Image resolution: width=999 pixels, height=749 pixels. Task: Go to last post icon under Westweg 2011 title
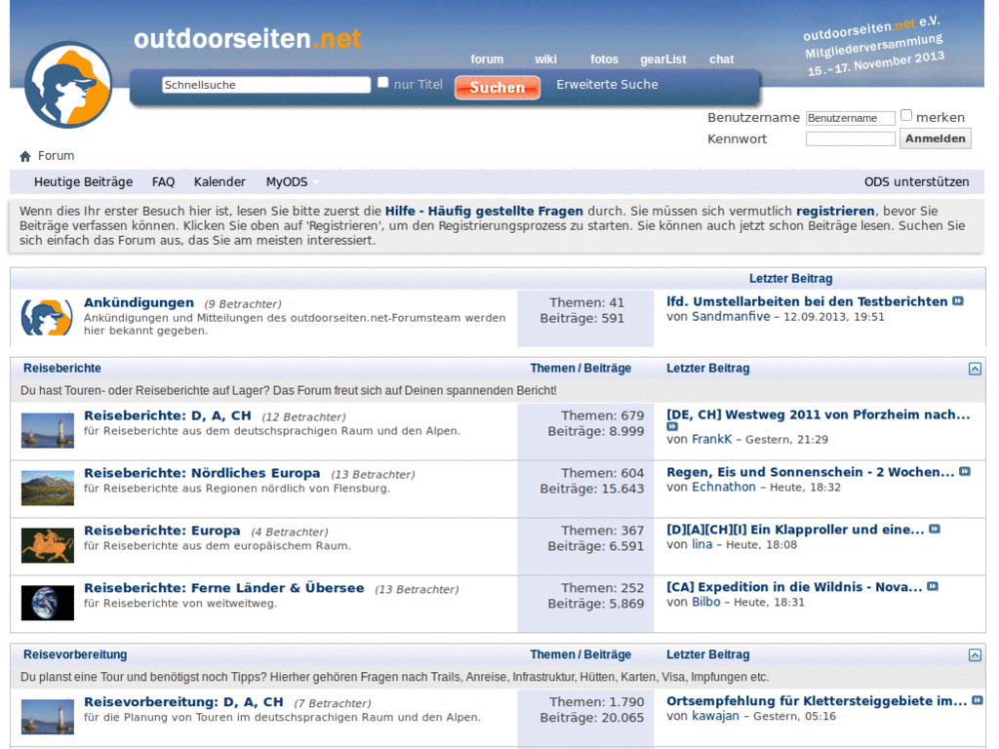click(x=672, y=427)
